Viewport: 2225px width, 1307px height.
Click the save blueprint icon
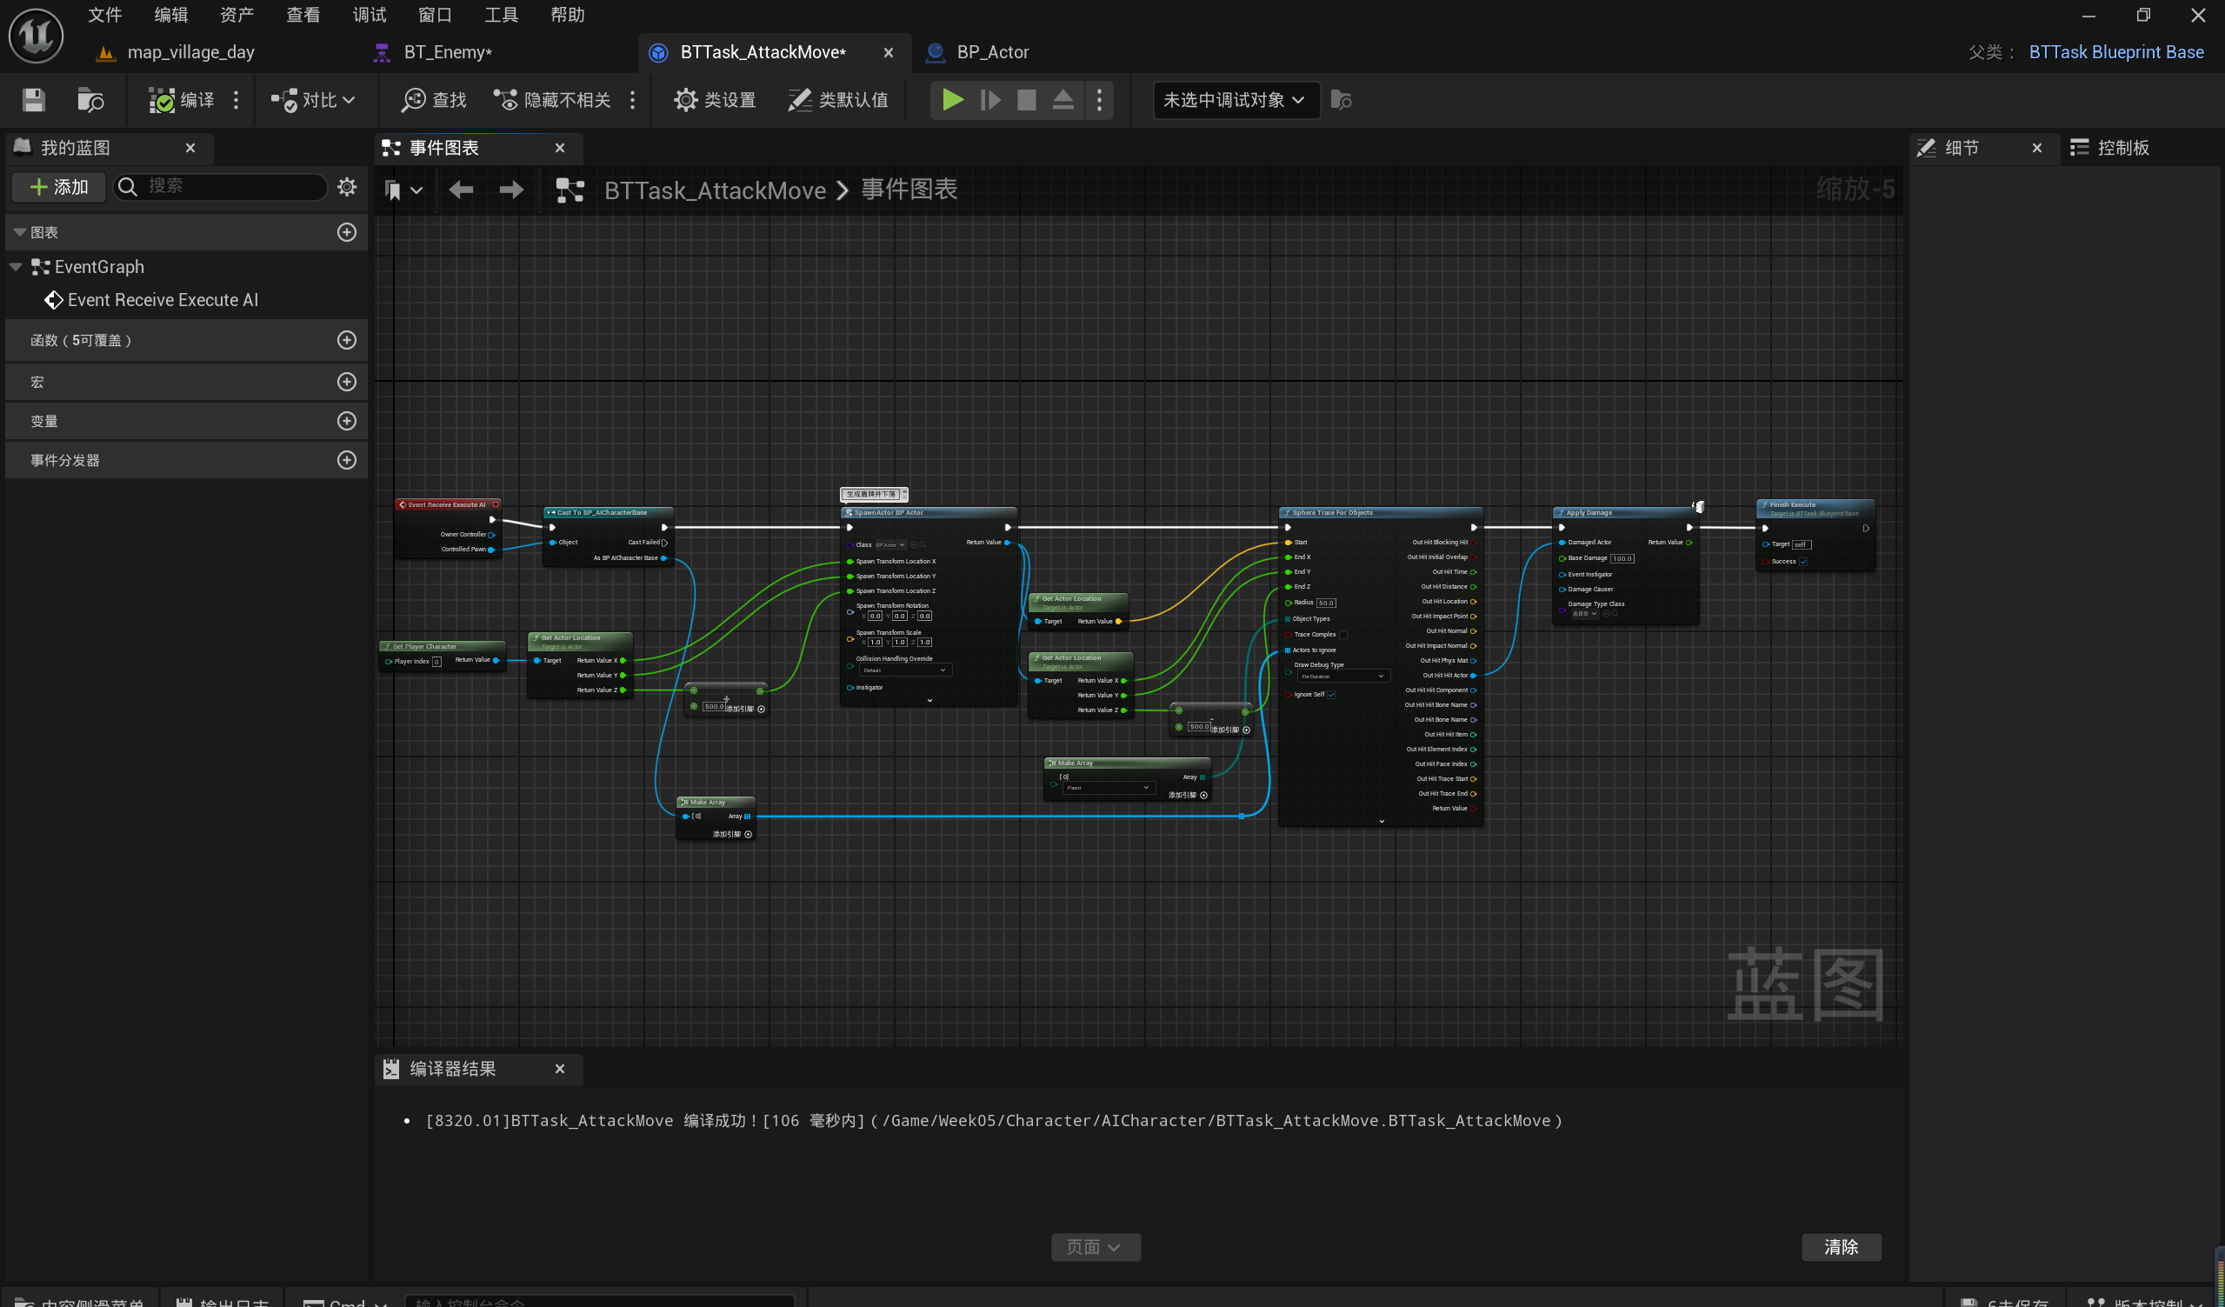point(34,100)
